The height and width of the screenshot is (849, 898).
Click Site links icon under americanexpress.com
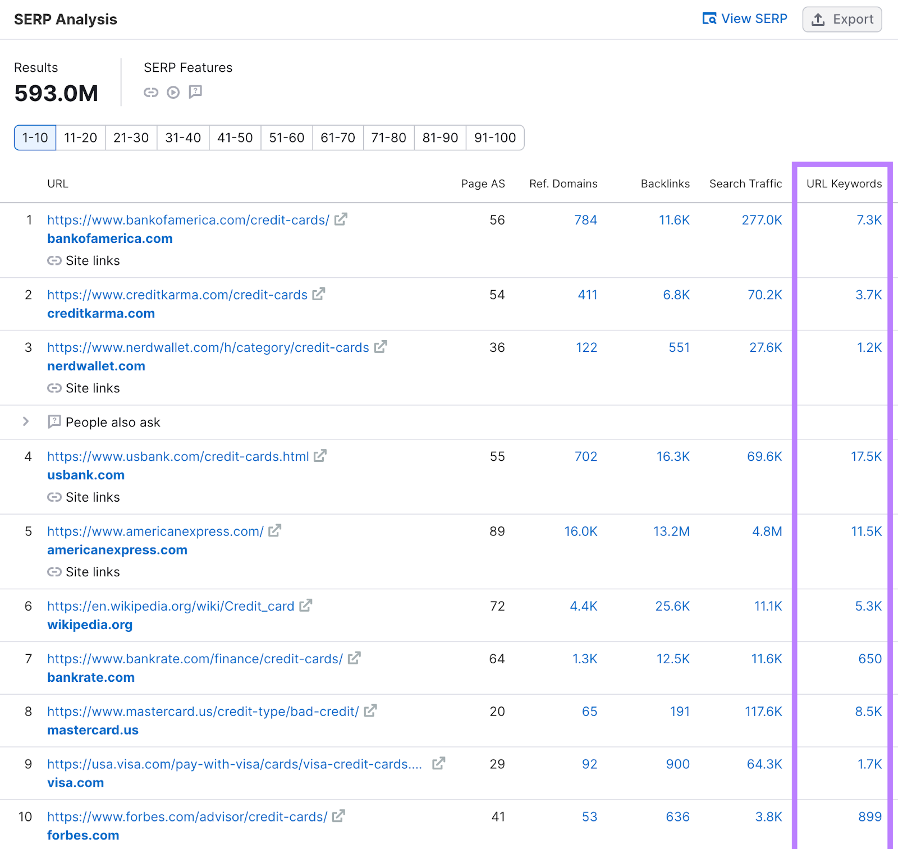point(54,572)
